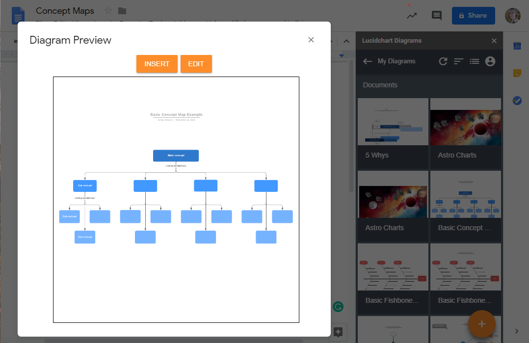Open Google Tasks from the side panel
This screenshot has height=343, width=529.
point(517,101)
